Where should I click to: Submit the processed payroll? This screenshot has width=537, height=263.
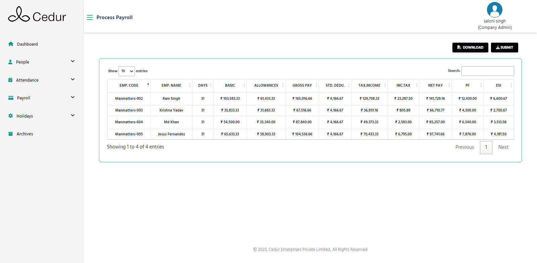tap(504, 48)
